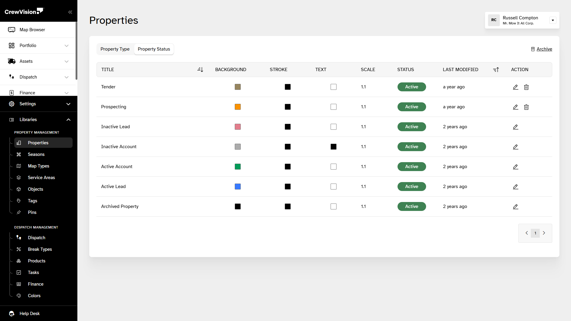Select Properties in Libraries
Viewport: 571px width, 321px height.
(x=43, y=143)
